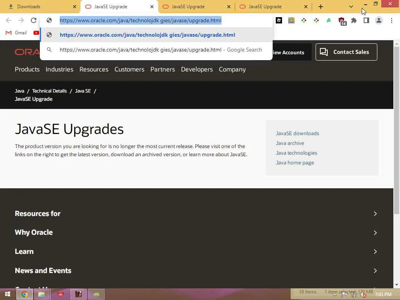This screenshot has height=300, width=400.
Task: Open the Customers menu
Action: [x=129, y=70]
